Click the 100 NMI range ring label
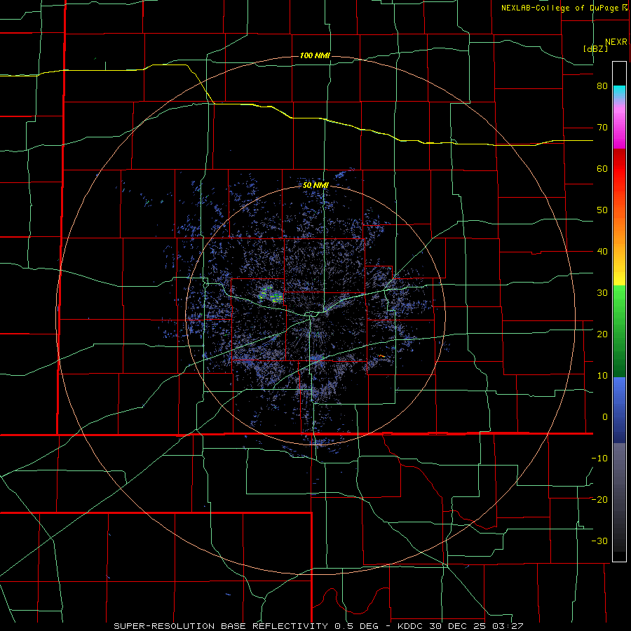The width and height of the screenshot is (631, 631). pyautogui.click(x=315, y=55)
